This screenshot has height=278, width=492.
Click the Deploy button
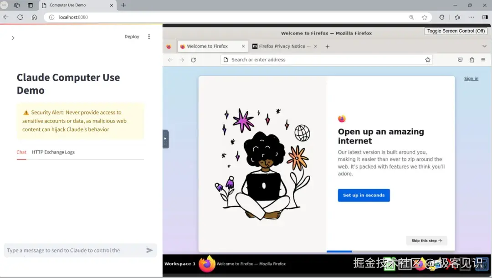[132, 37]
